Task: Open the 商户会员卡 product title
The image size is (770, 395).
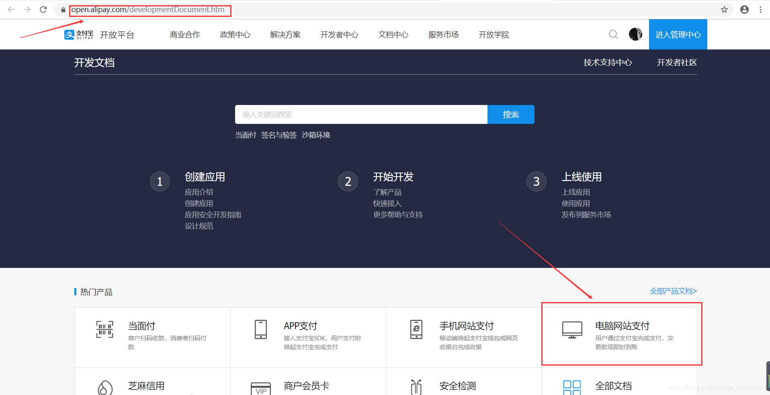Action: [x=307, y=386]
